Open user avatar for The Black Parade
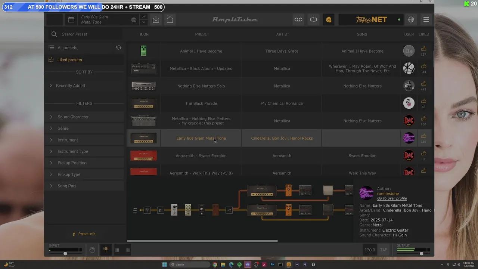478x269 pixels. [x=409, y=103]
